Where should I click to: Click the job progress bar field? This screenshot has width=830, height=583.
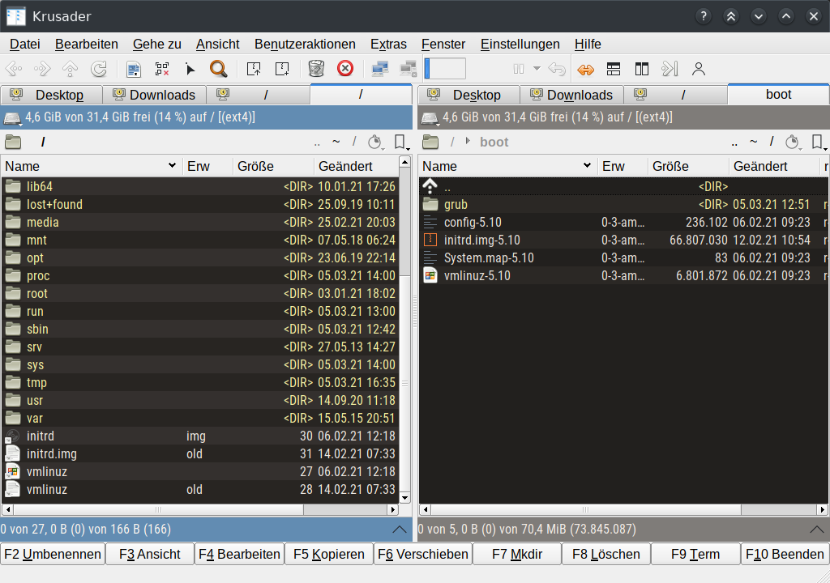(445, 69)
